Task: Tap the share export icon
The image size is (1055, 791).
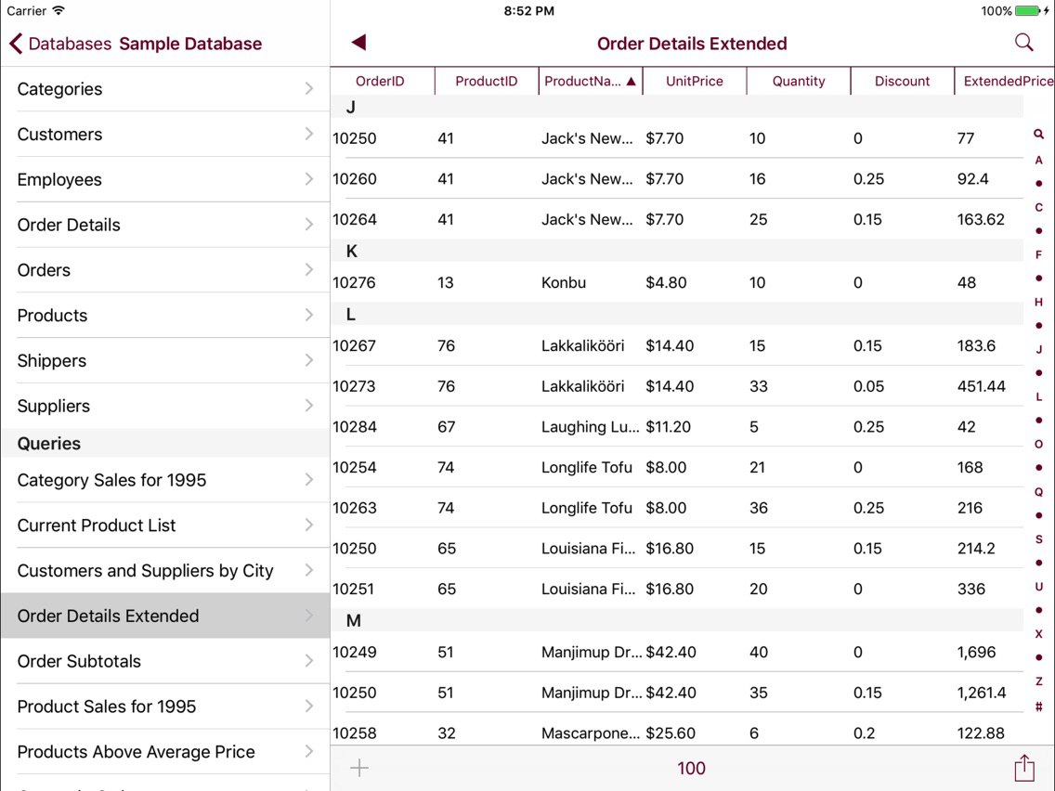Action: point(1024,768)
